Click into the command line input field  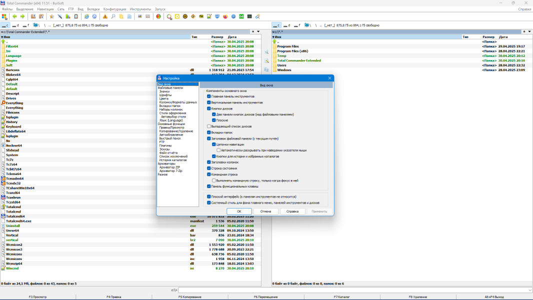pos(353,290)
